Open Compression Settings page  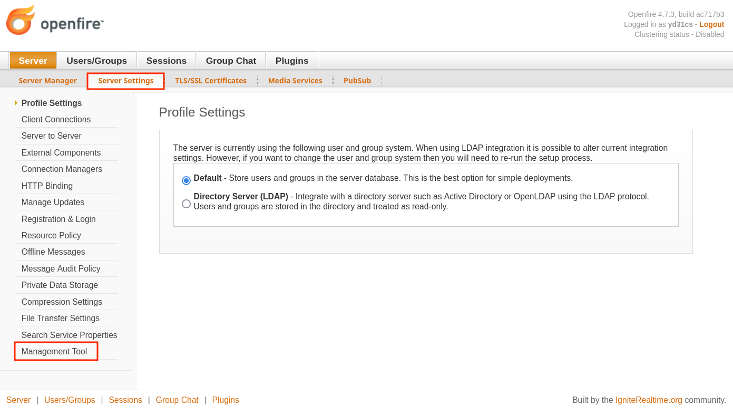point(62,302)
